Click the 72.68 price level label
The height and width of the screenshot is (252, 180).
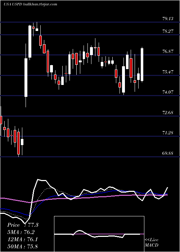point(168,112)
